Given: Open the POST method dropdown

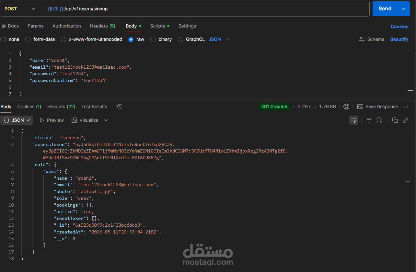Looking at the screenshot, I should click(19, 9).
